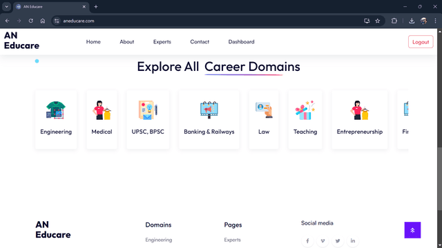Select the Medical domain card
Image resolution: width=442 pixels, height=248 pixels.
click(102, 119)
